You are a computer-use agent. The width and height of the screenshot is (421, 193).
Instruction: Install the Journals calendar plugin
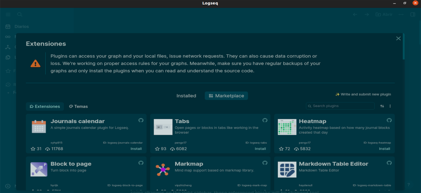point(136,149)
